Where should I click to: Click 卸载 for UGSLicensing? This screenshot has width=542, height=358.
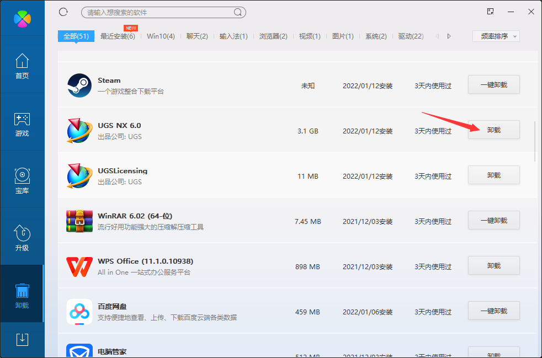coord(494,175)
